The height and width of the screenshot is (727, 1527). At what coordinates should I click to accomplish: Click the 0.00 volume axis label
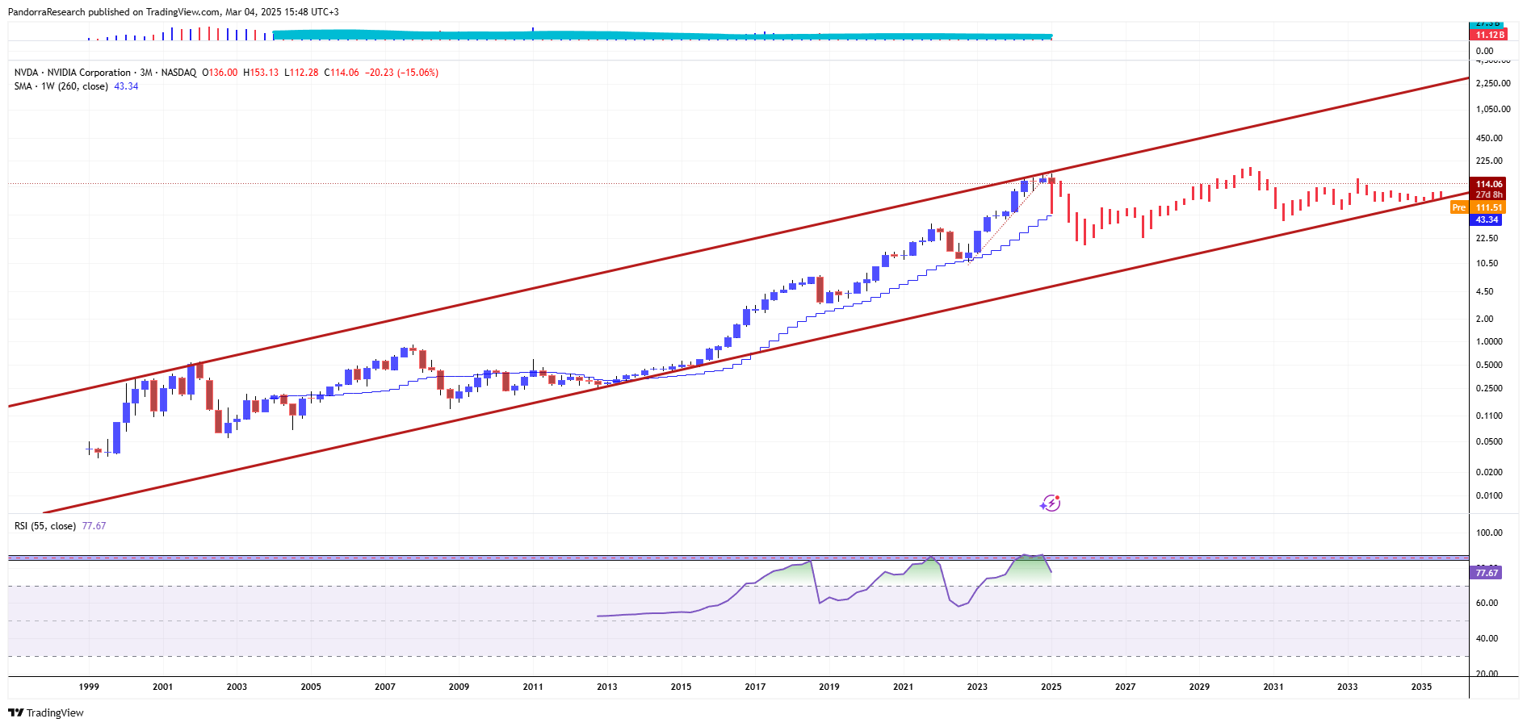[x=1484, y=51]
